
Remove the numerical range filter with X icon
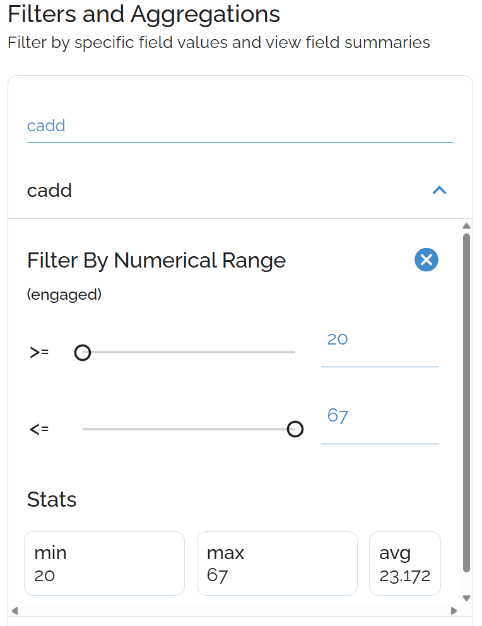pyautogui.click(x=426, y=259)
